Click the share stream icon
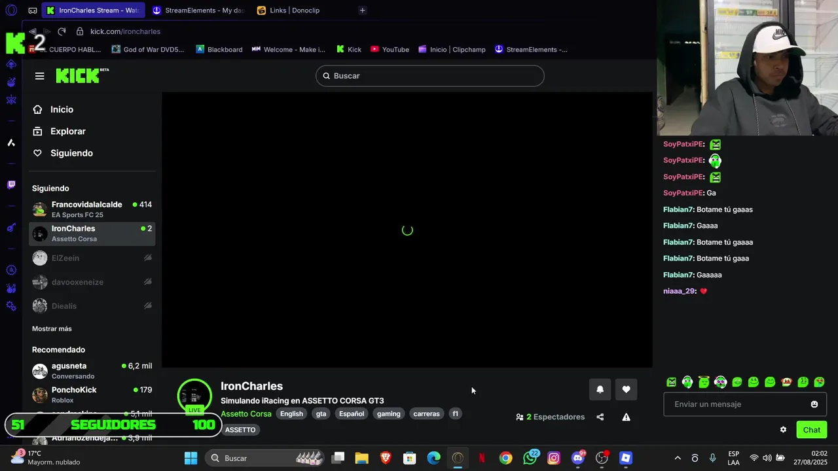This screenshot has width=838, height=471. tap(600, 417)
